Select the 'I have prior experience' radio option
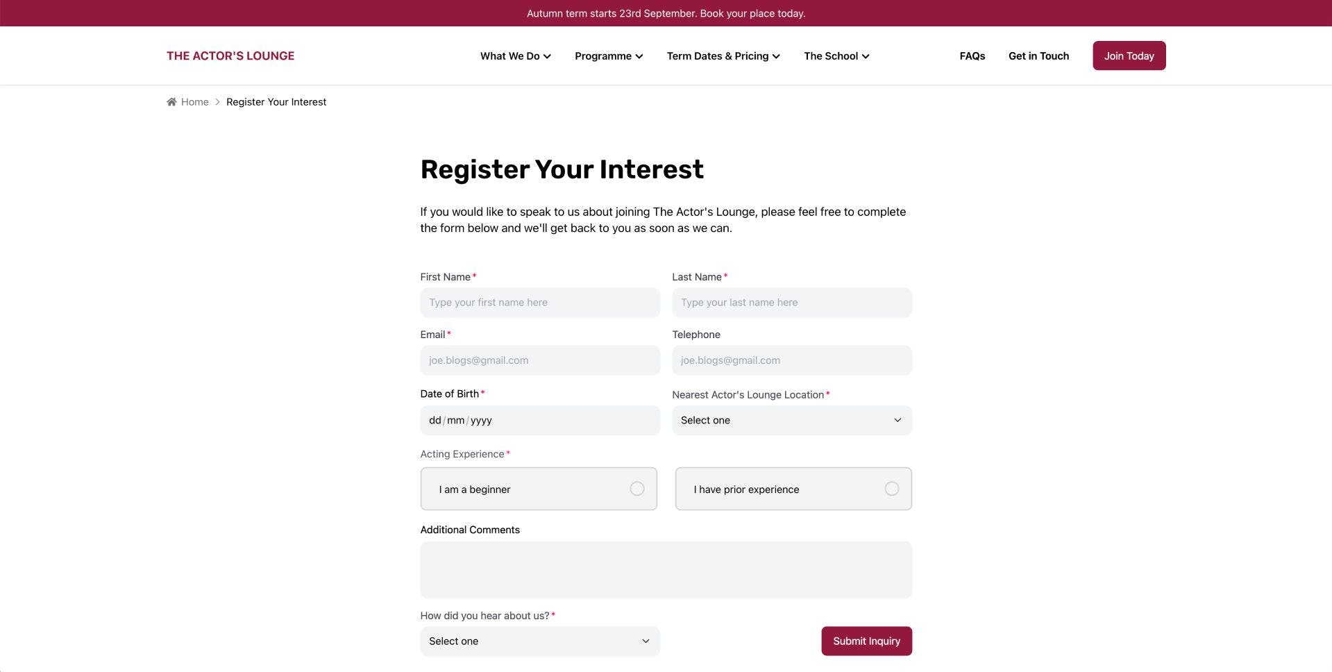The image size is (1332, 672). click(x=891, y=489)
